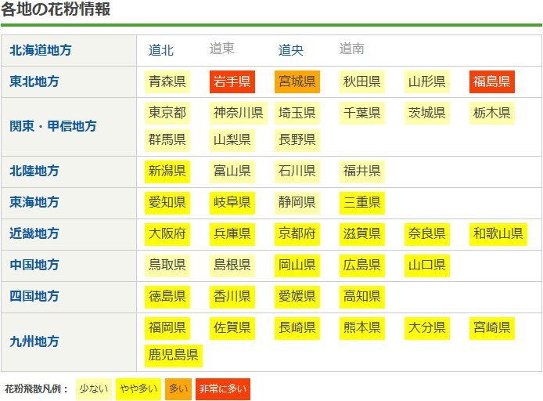Image resolution: width=543 pixels, height=401 pixels.
Task: Open 新潟県 in the Hokuriku row
Action: pyautogui.click(x=167, y=171)
